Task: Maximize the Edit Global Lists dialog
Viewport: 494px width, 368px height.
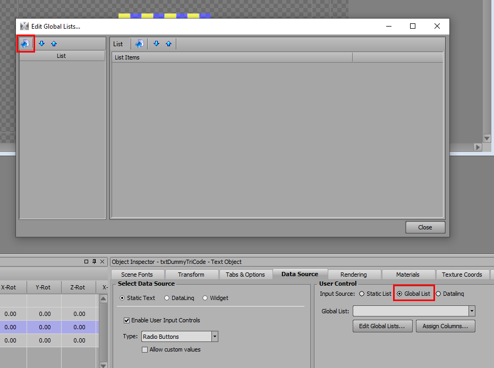Action: pyautogui.click(x=413, y=26)
